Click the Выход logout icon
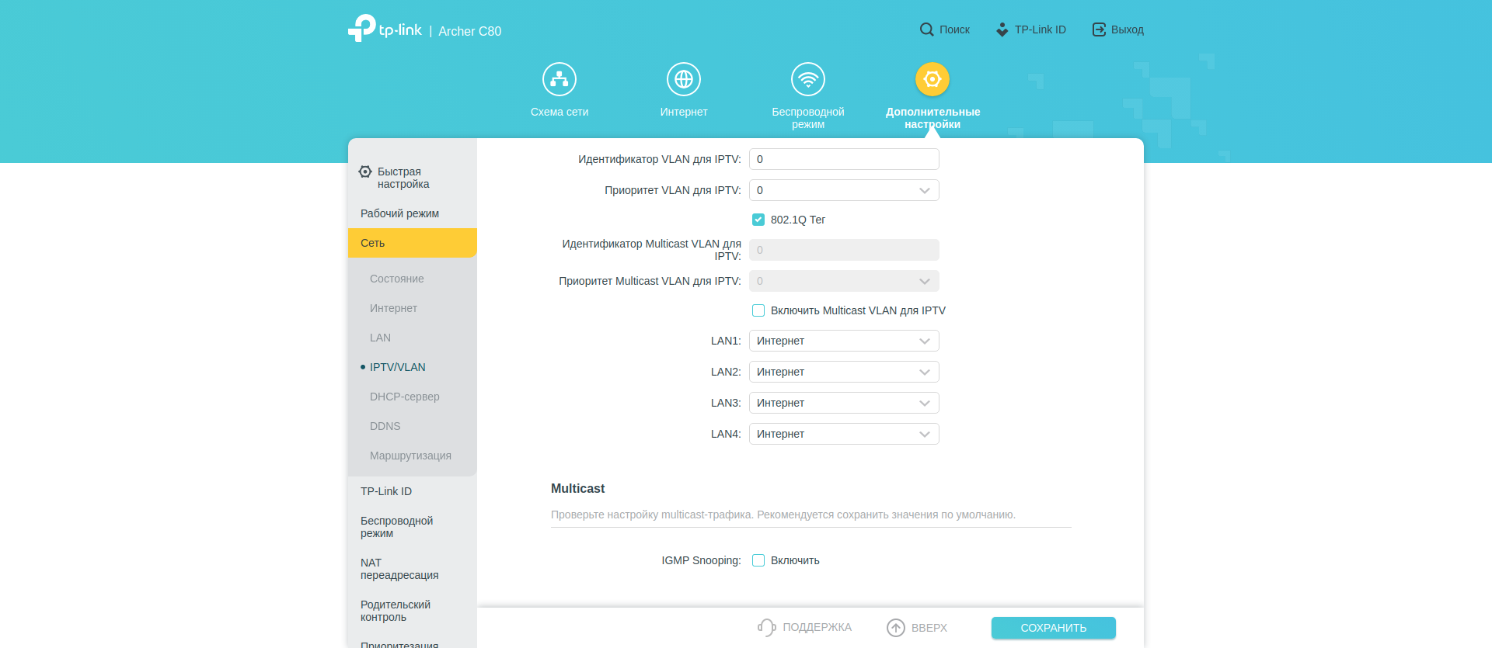Screen dimensions: 1492x648 tap(1099, 29)
